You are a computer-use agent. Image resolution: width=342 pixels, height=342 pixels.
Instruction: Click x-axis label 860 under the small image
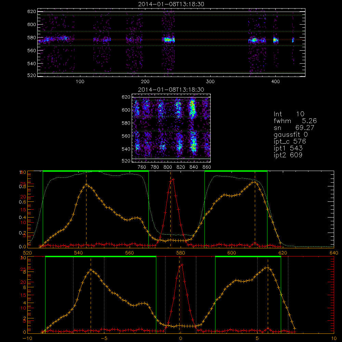point(207,167)
